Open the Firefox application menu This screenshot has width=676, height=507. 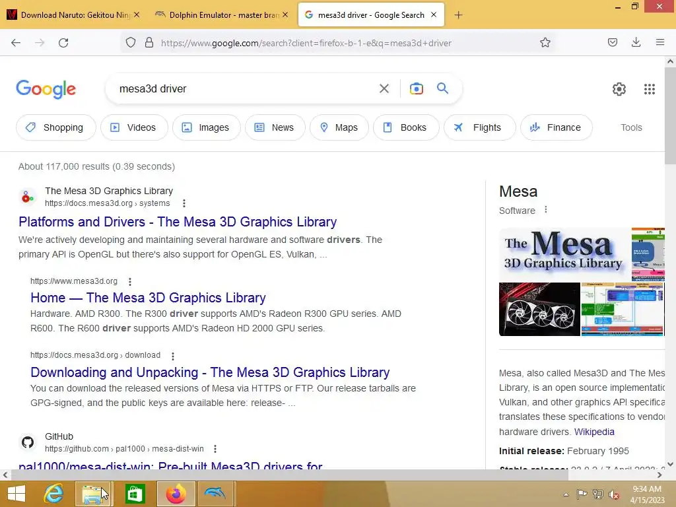[659, 42]
